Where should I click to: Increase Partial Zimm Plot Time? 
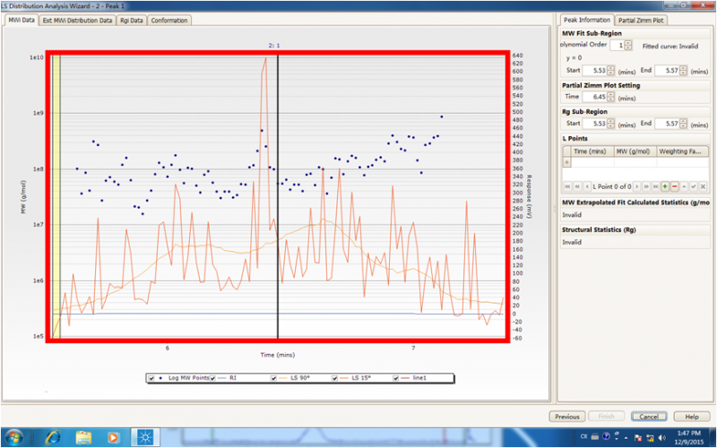(611, 94)
